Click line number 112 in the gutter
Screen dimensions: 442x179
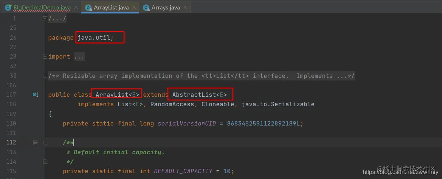point(11,143)
